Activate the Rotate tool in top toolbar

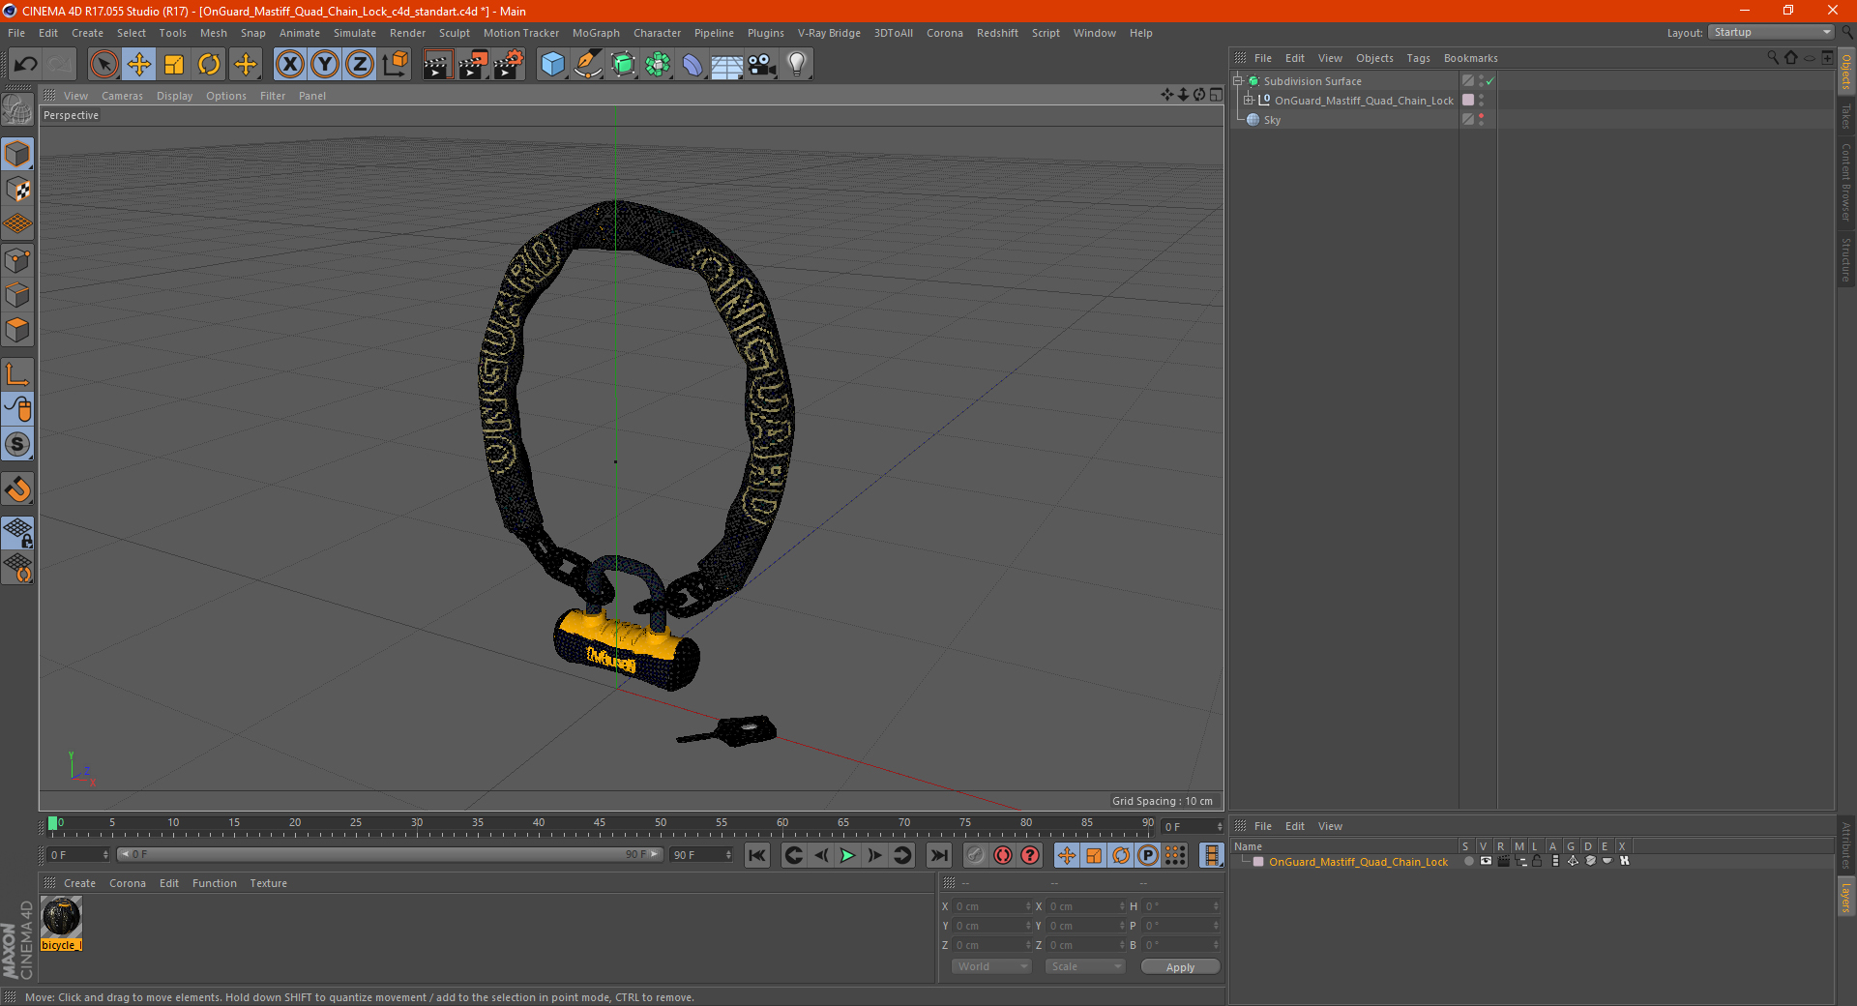point(209,65)
